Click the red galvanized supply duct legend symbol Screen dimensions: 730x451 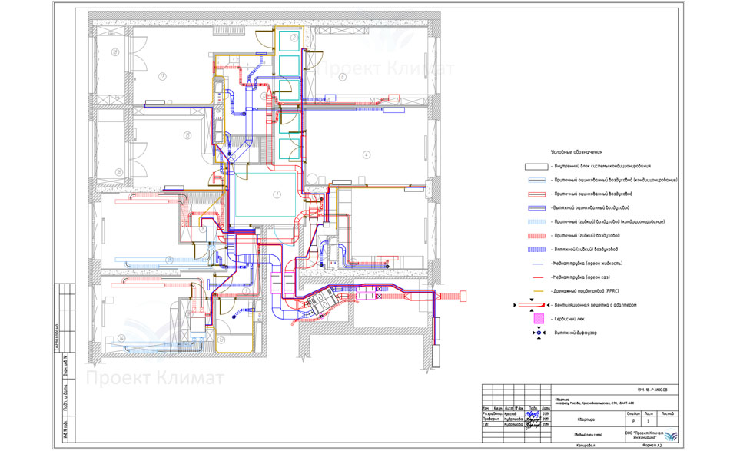(x=536, y=194)
